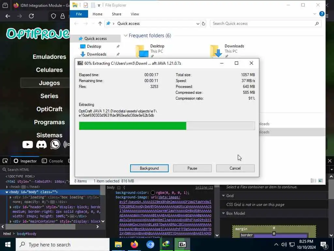Open the inline:22 source link
The height and width of the screenshot is (251, 334).
click(204, 187)
